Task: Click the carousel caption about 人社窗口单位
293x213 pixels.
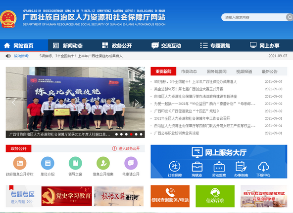Action: point(60,134)
